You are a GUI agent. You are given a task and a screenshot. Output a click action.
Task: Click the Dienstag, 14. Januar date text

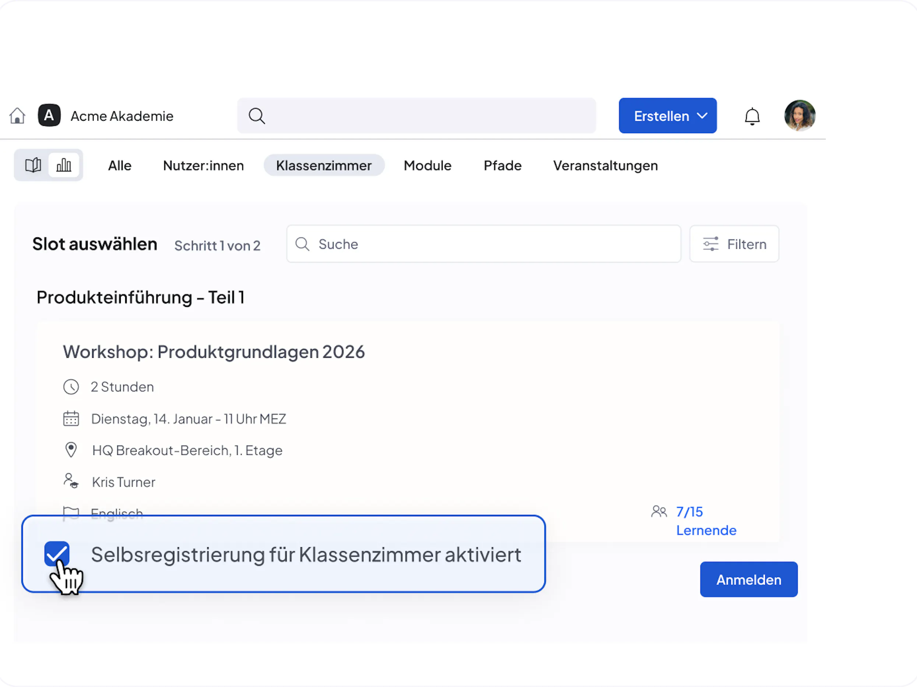[x=189, y=419]
